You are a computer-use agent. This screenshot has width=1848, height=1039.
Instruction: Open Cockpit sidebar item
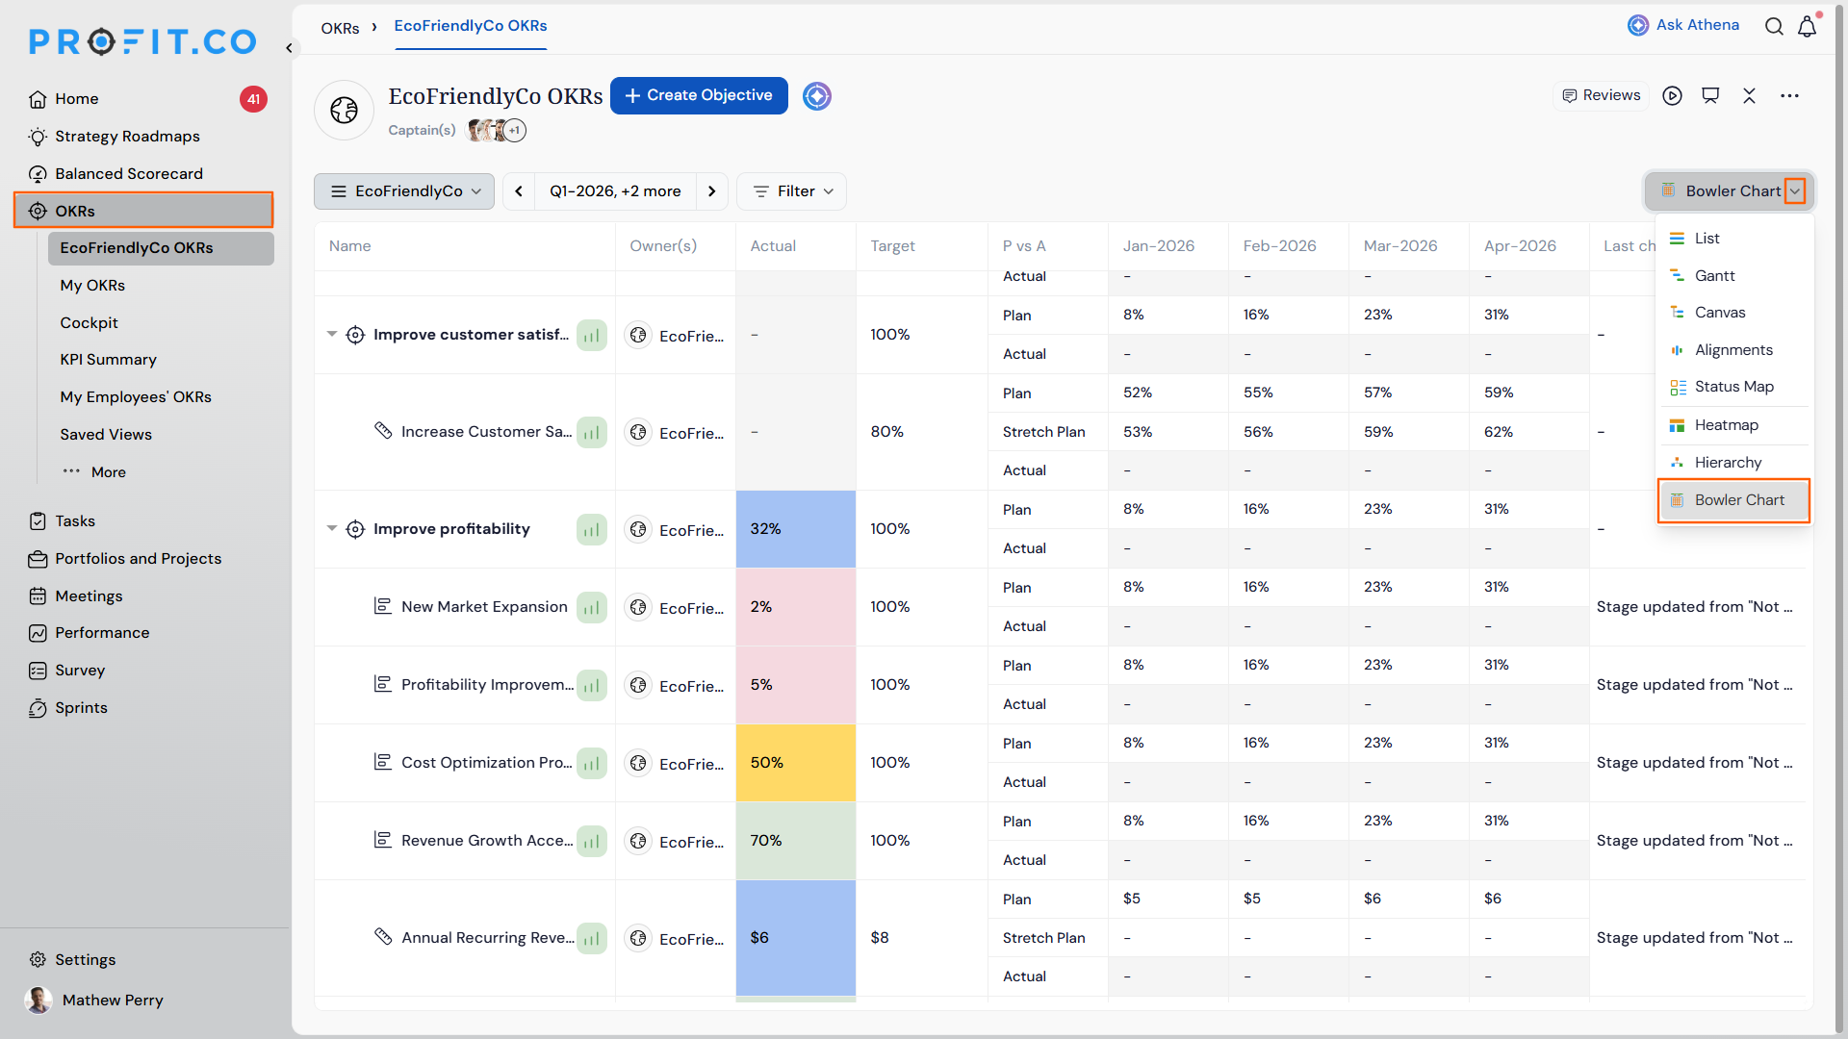(x=89, y=323)
